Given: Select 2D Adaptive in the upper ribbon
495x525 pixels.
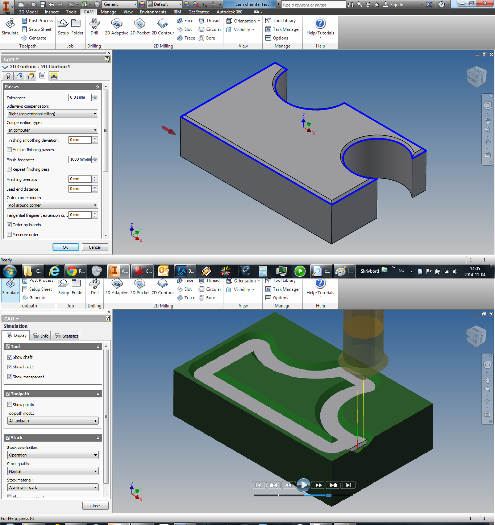Looking at the screenshot, I should pos(117,27).
